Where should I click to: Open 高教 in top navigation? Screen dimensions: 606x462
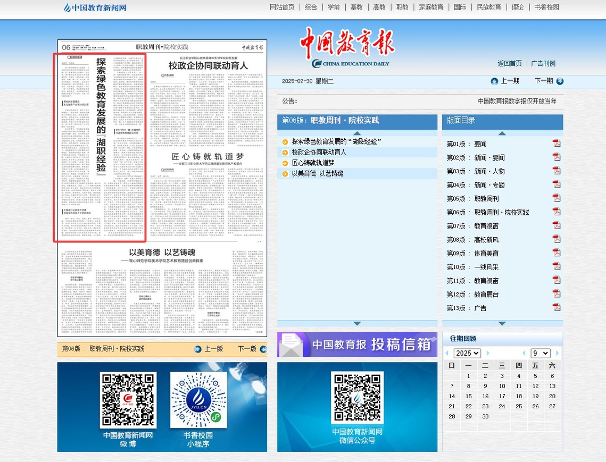click(379, 7)
